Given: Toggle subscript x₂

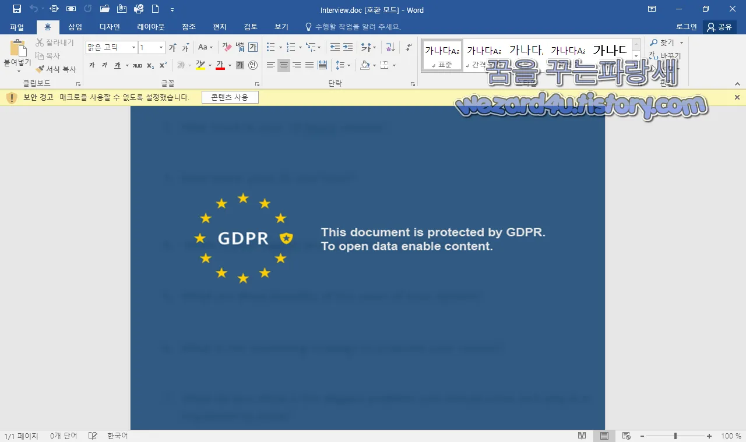Looking at the screenshot, I should 150,65.
